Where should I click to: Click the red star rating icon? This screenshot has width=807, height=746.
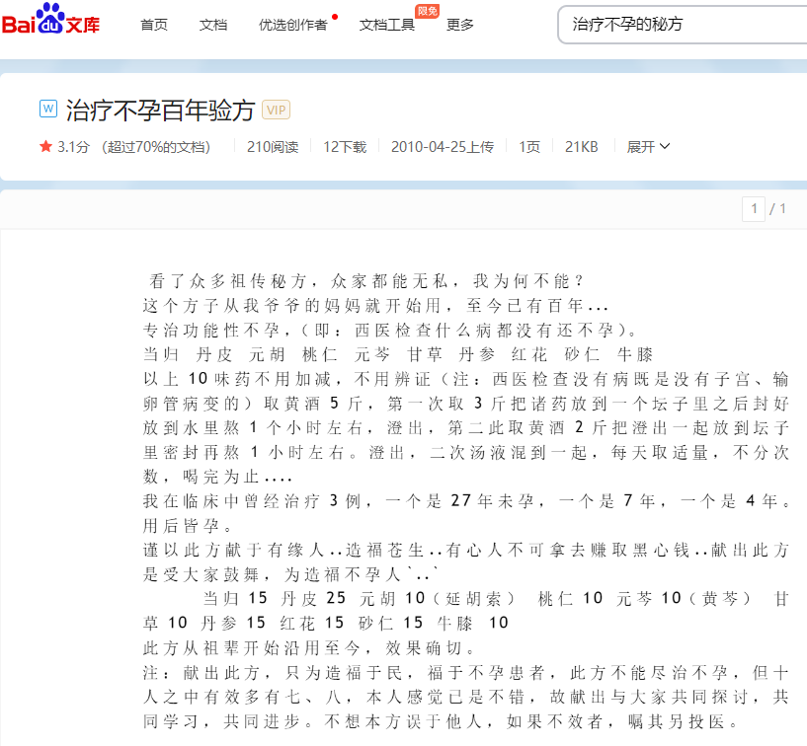pos(45,146)
